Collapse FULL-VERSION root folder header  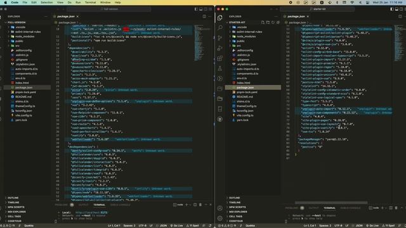coord(16,23)
